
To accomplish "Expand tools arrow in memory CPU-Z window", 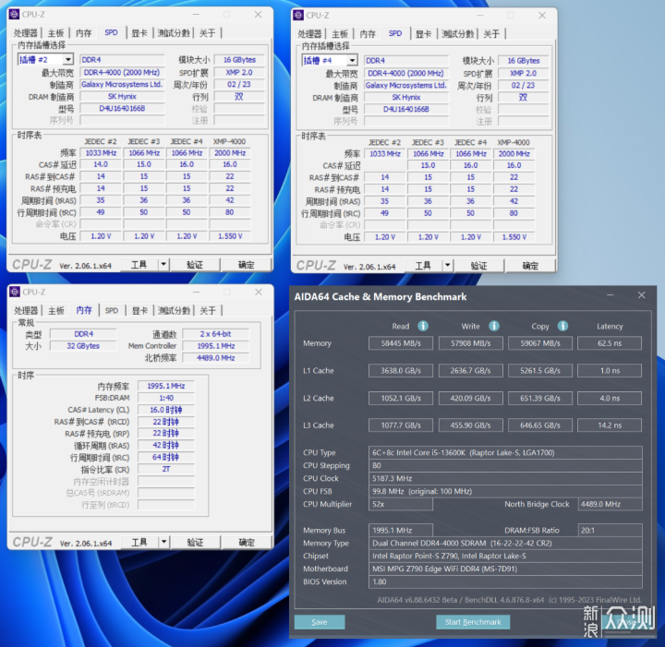I will (x=164, y=543).
